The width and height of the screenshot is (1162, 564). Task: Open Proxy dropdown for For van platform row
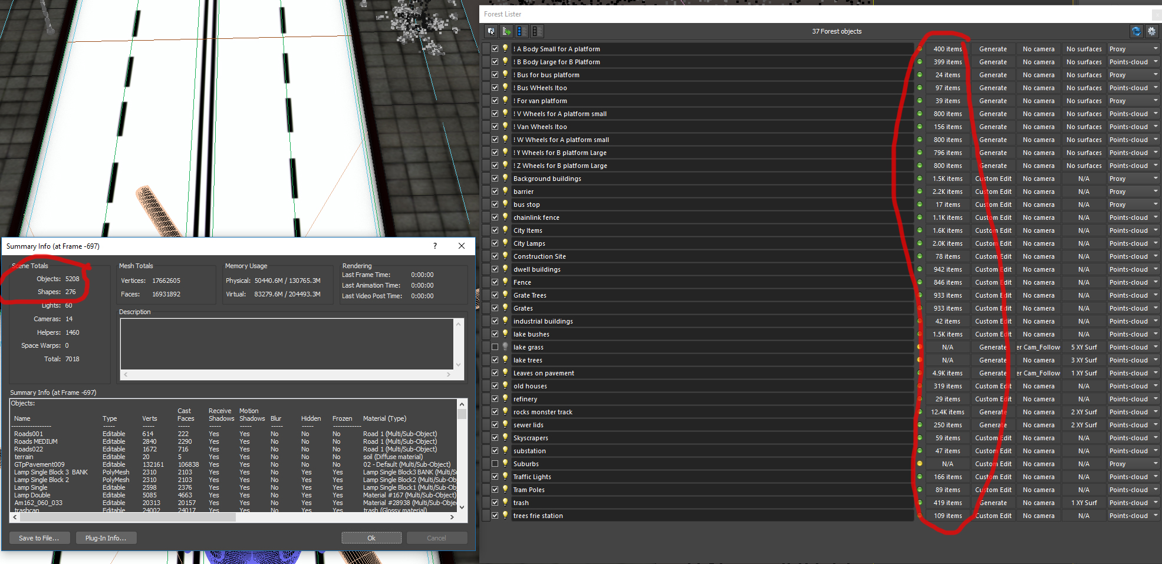point(1133,101)
